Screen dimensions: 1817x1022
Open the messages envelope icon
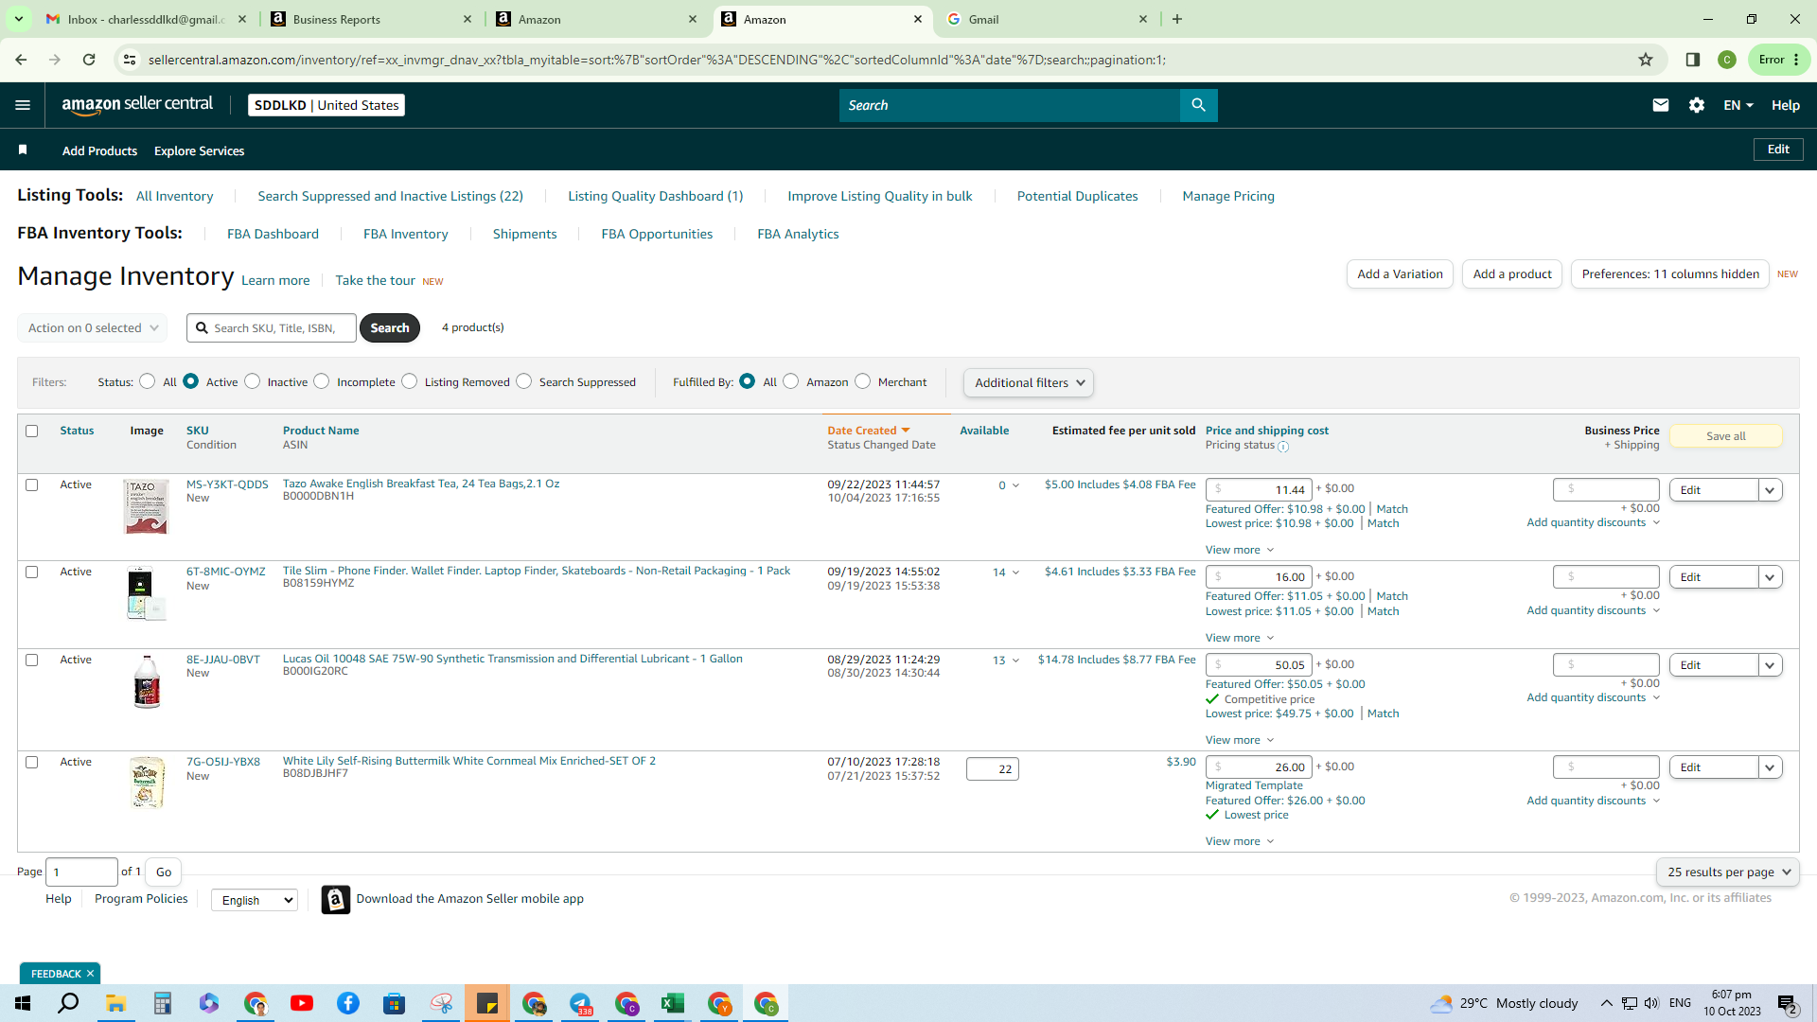point(1660,105)
